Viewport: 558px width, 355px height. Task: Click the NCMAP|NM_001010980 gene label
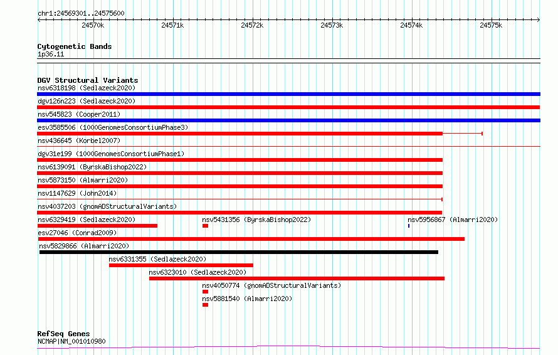point(71,341)
